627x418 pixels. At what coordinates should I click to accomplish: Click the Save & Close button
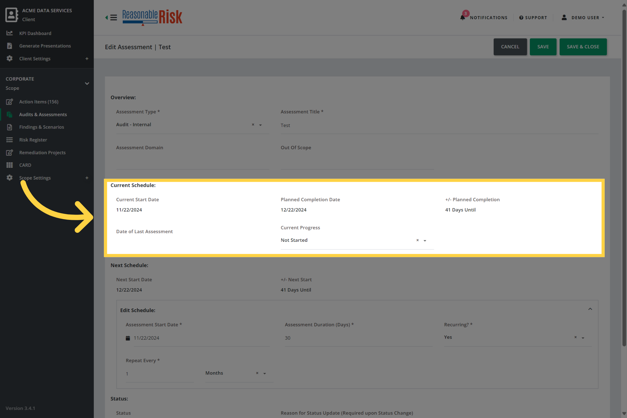coord(583,47)
